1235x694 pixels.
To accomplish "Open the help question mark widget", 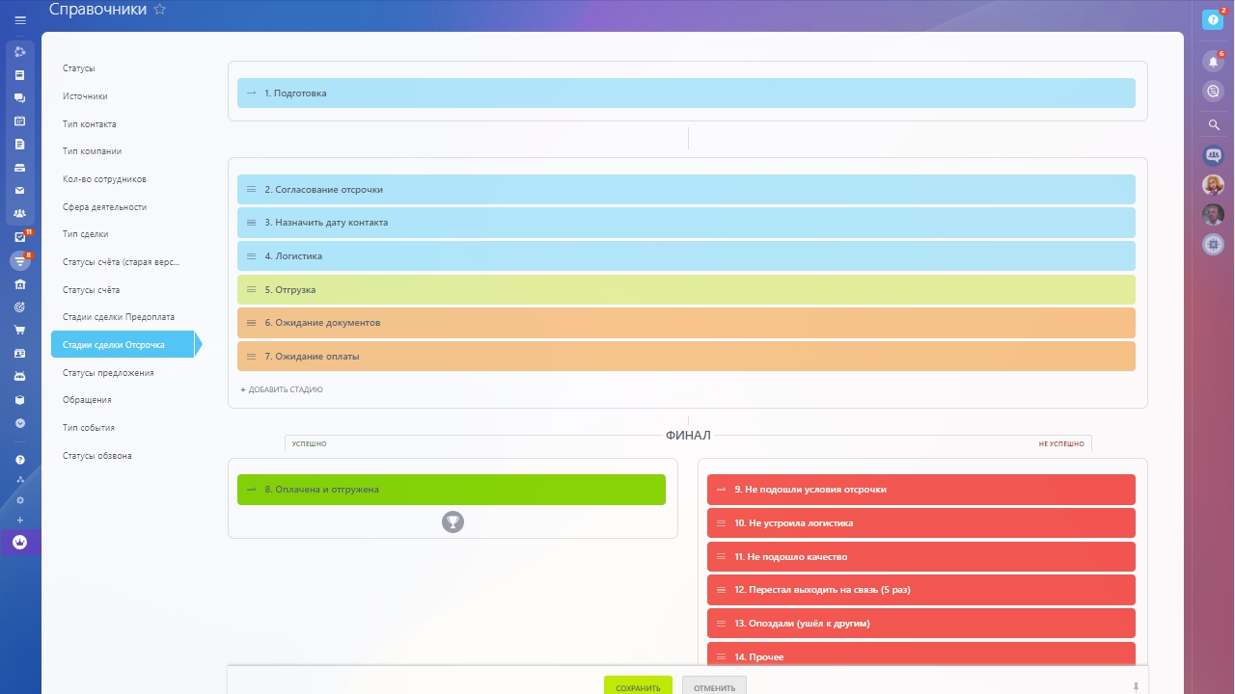I will [x=1213, y=20].
